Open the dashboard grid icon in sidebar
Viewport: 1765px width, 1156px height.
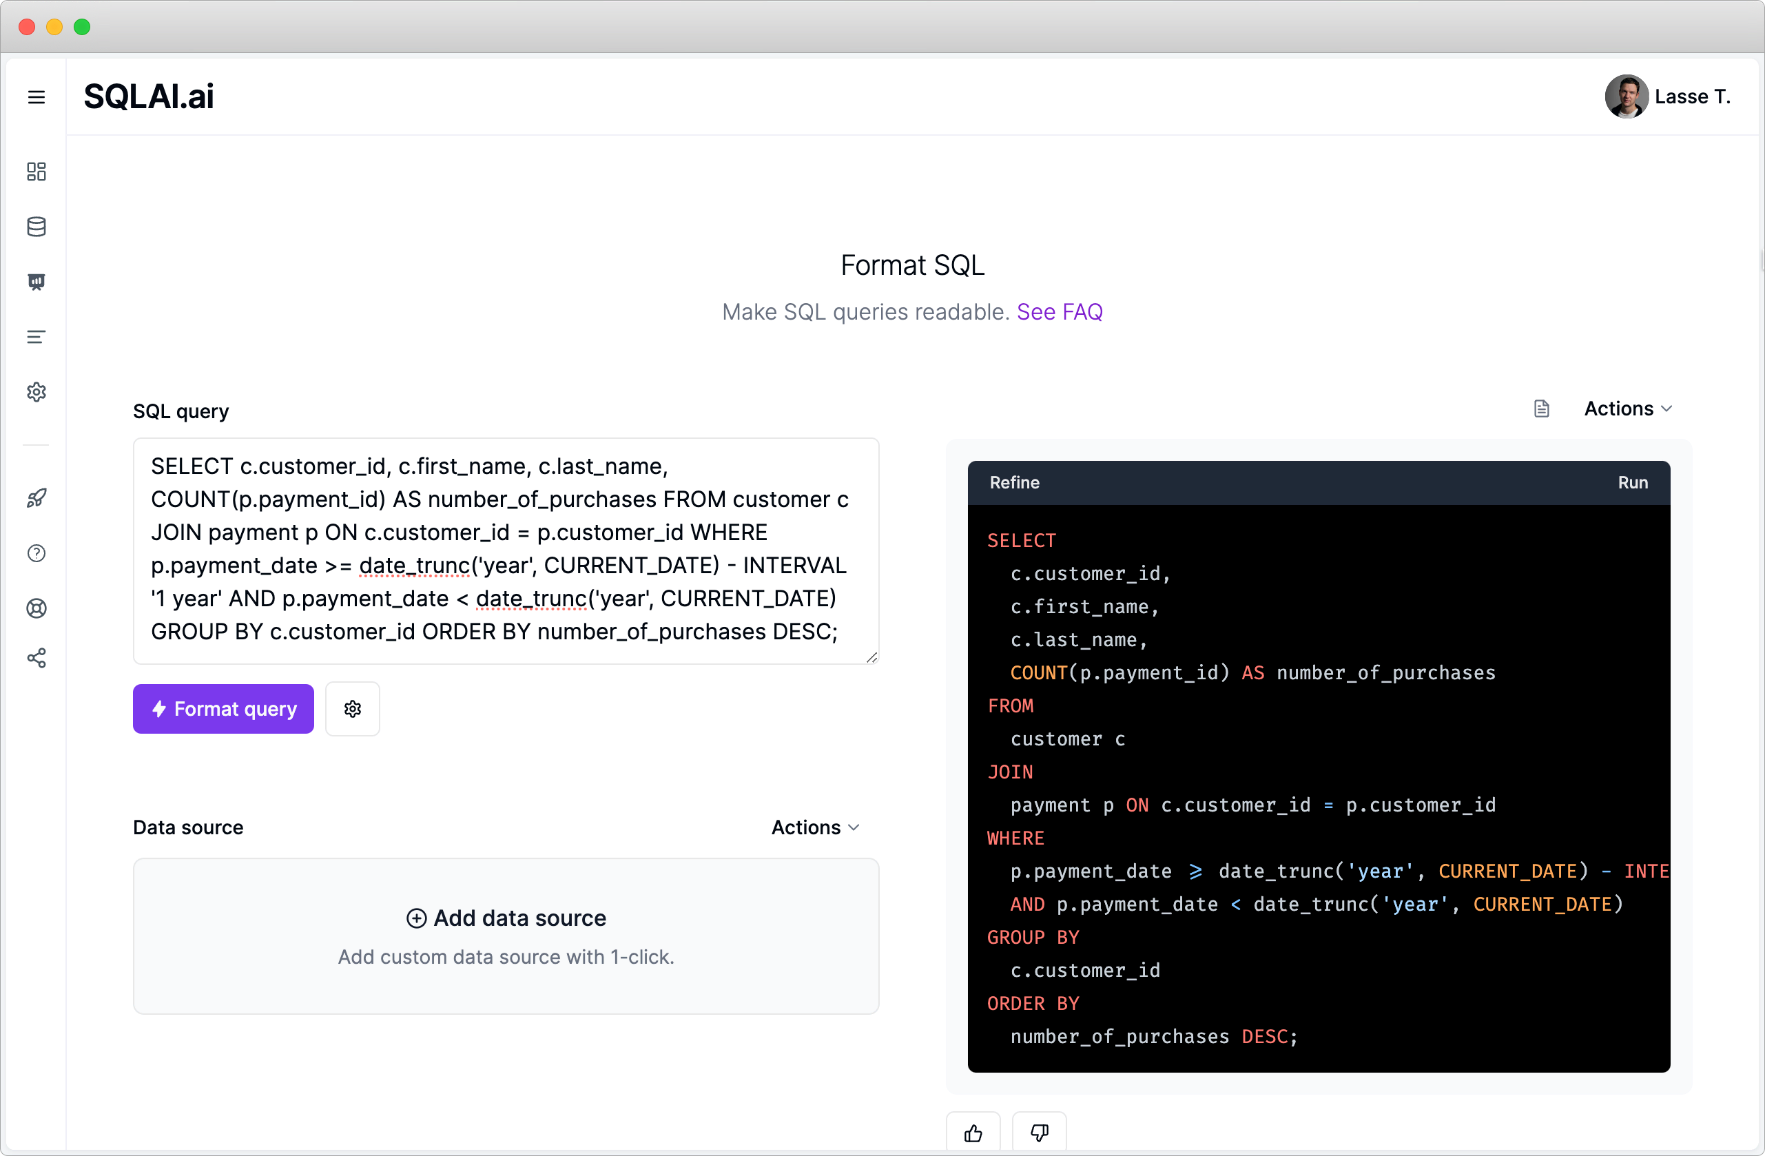point(37,172)
